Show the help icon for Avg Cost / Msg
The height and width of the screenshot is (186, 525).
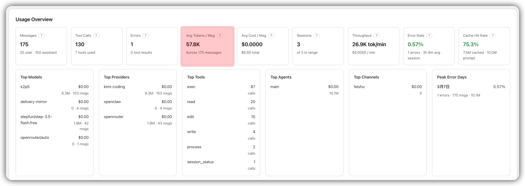[x=271, y=35]
